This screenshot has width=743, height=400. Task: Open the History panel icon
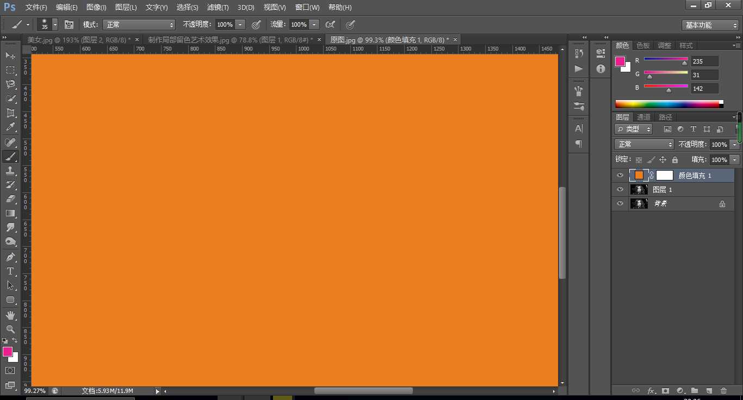[579, 53]
